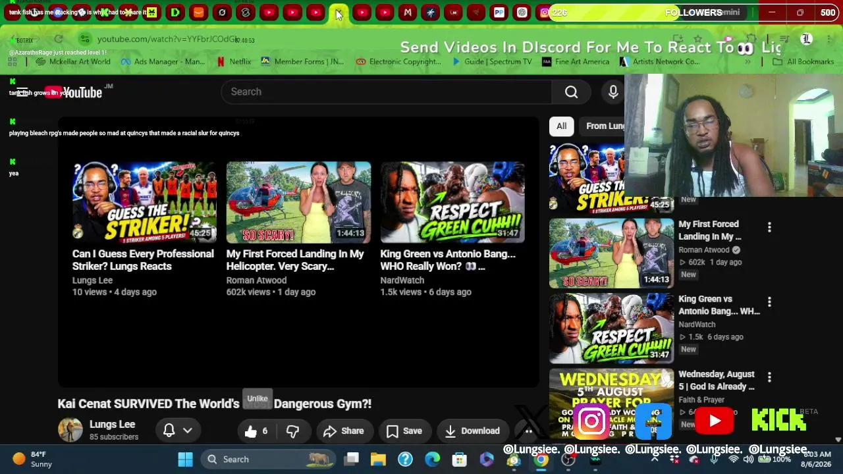Open sidebar 'Wednesday 5th August Prayer' thumbnail
The width and height of the screenshot is (843, 474).
[x=612, y=404]
